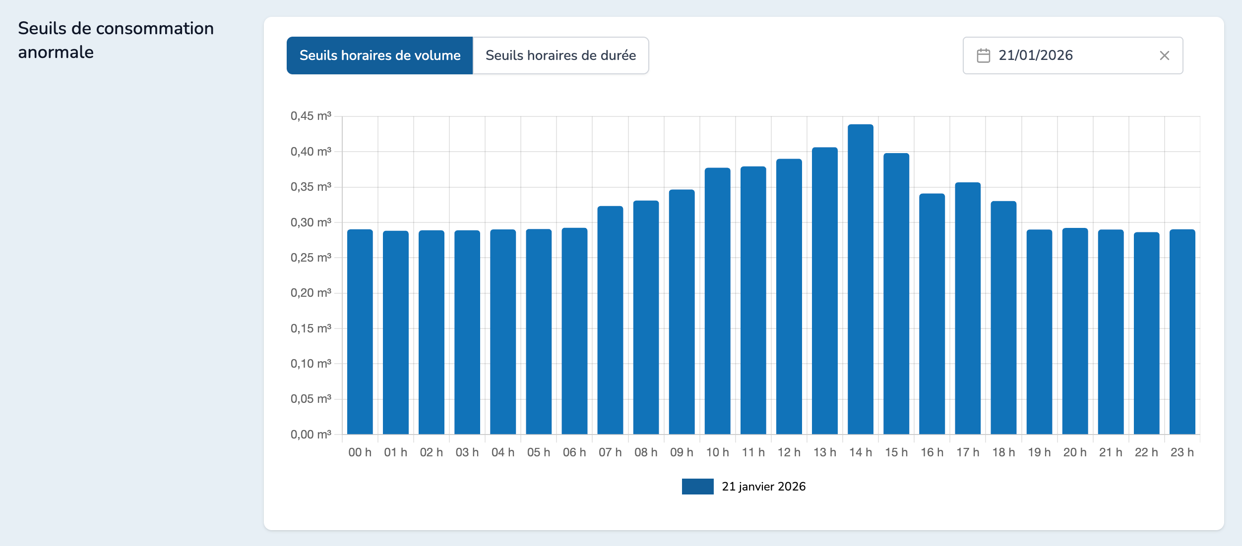Click the 04 h bar

(x=503, y=332)
